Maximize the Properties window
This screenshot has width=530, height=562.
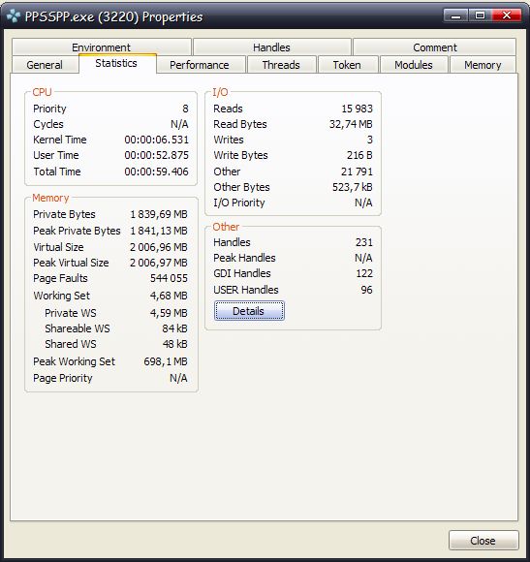coord(480,16)
